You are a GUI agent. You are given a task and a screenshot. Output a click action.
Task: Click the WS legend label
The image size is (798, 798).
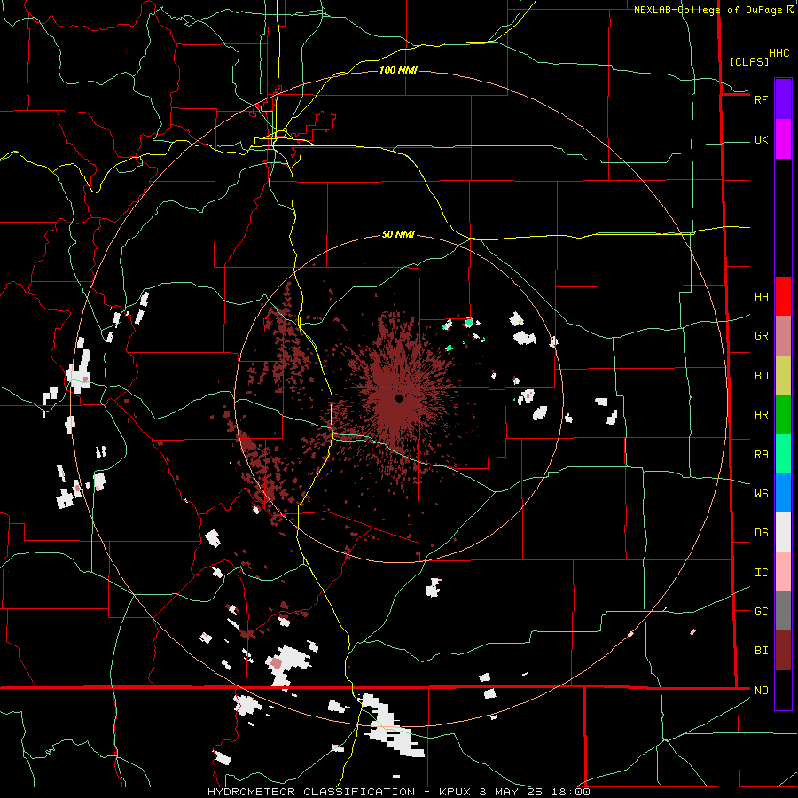pyautogui.click(x=762, y=494)
